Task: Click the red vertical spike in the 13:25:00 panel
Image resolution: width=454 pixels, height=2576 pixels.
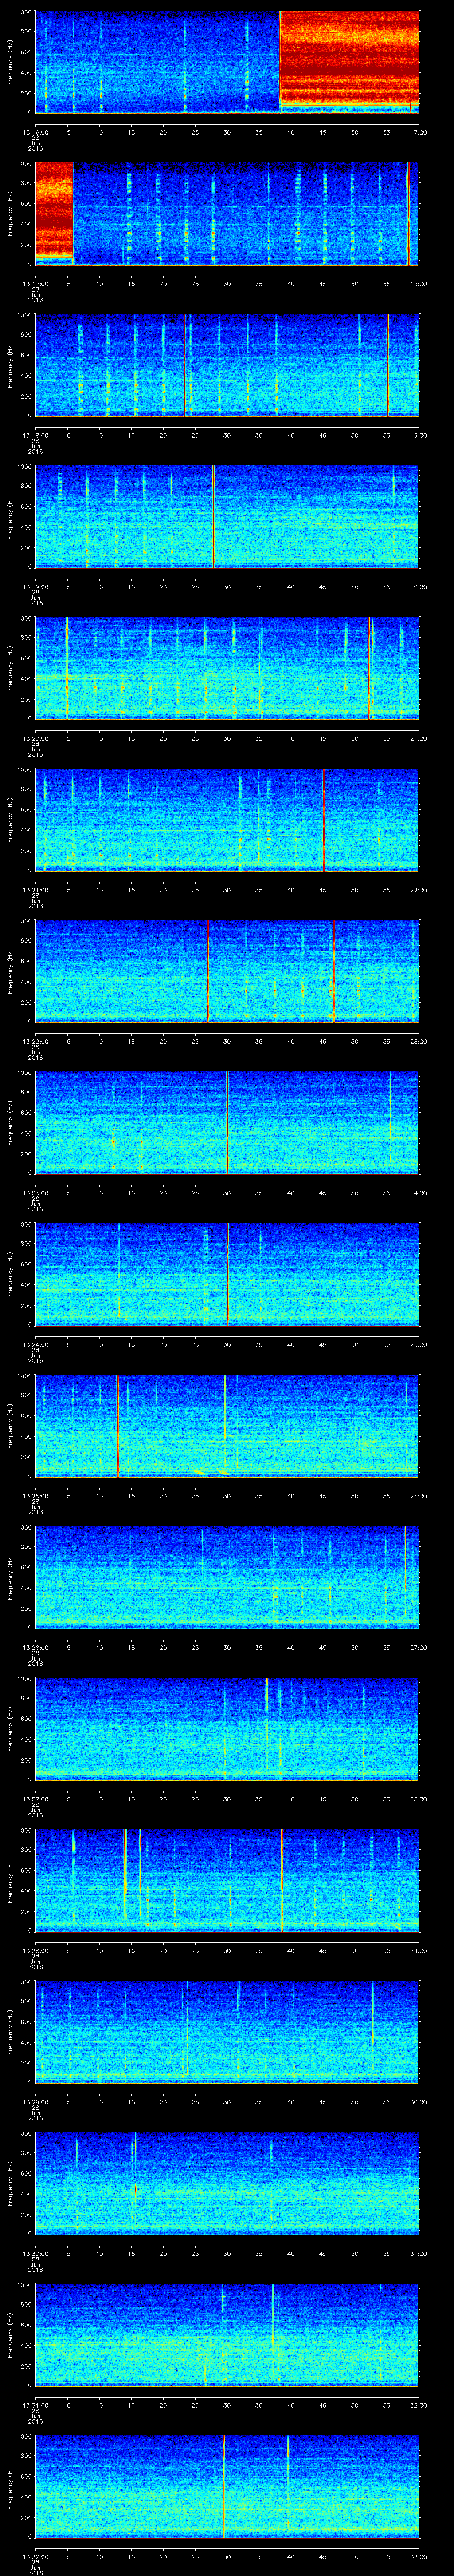Action: click(x=118, y=1425)
